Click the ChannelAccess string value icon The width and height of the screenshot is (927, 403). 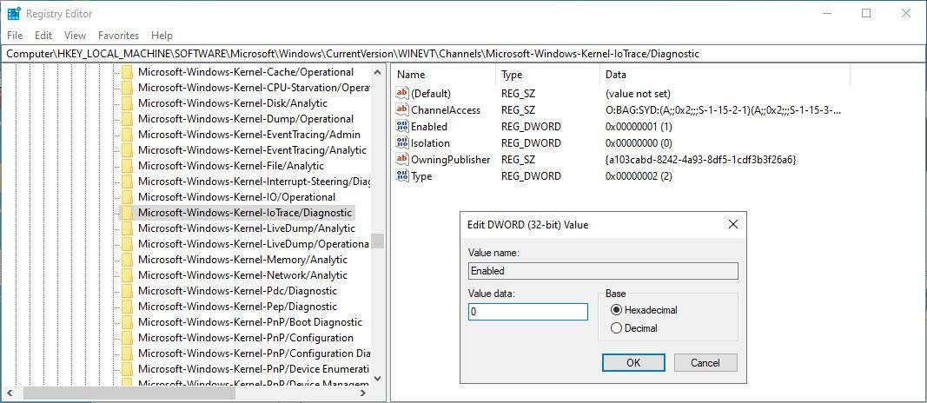pyautogui.click(x=401, y=110)
